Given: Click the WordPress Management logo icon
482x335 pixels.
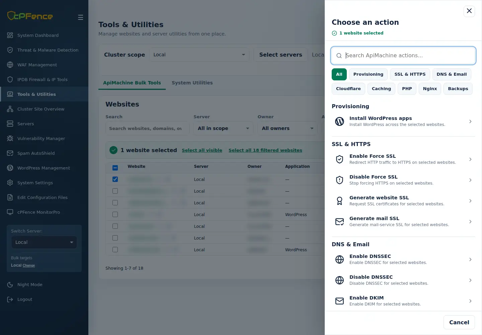Looking at the screenshot, I should (x=10, y=168).
